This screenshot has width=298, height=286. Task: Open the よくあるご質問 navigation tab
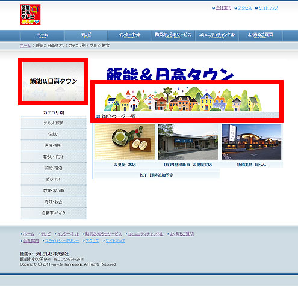click(x=260, y=35)
